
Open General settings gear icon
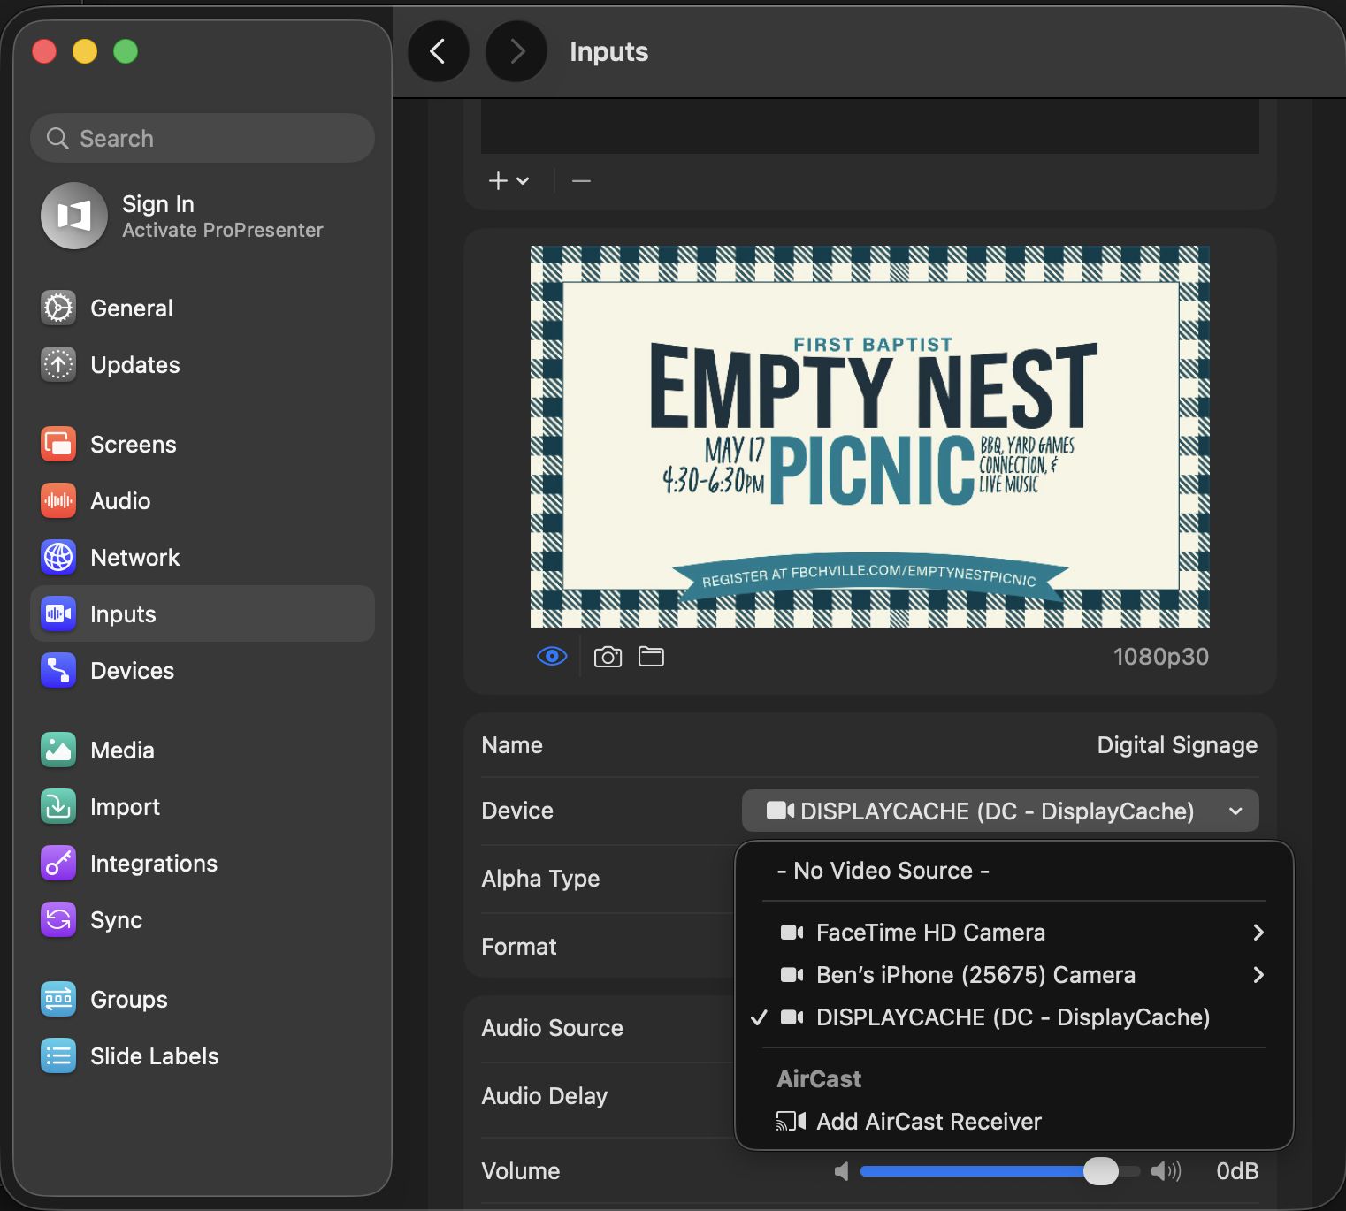[58, 308]
